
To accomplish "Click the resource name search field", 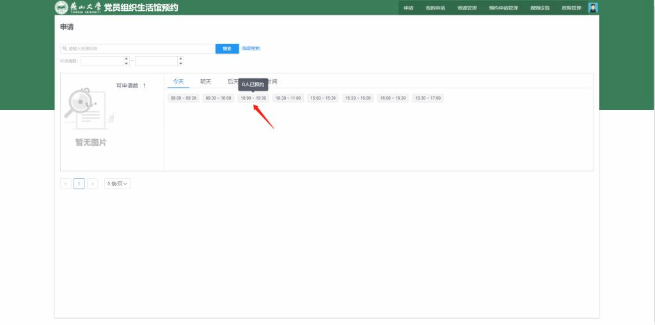I will point(139,49).
